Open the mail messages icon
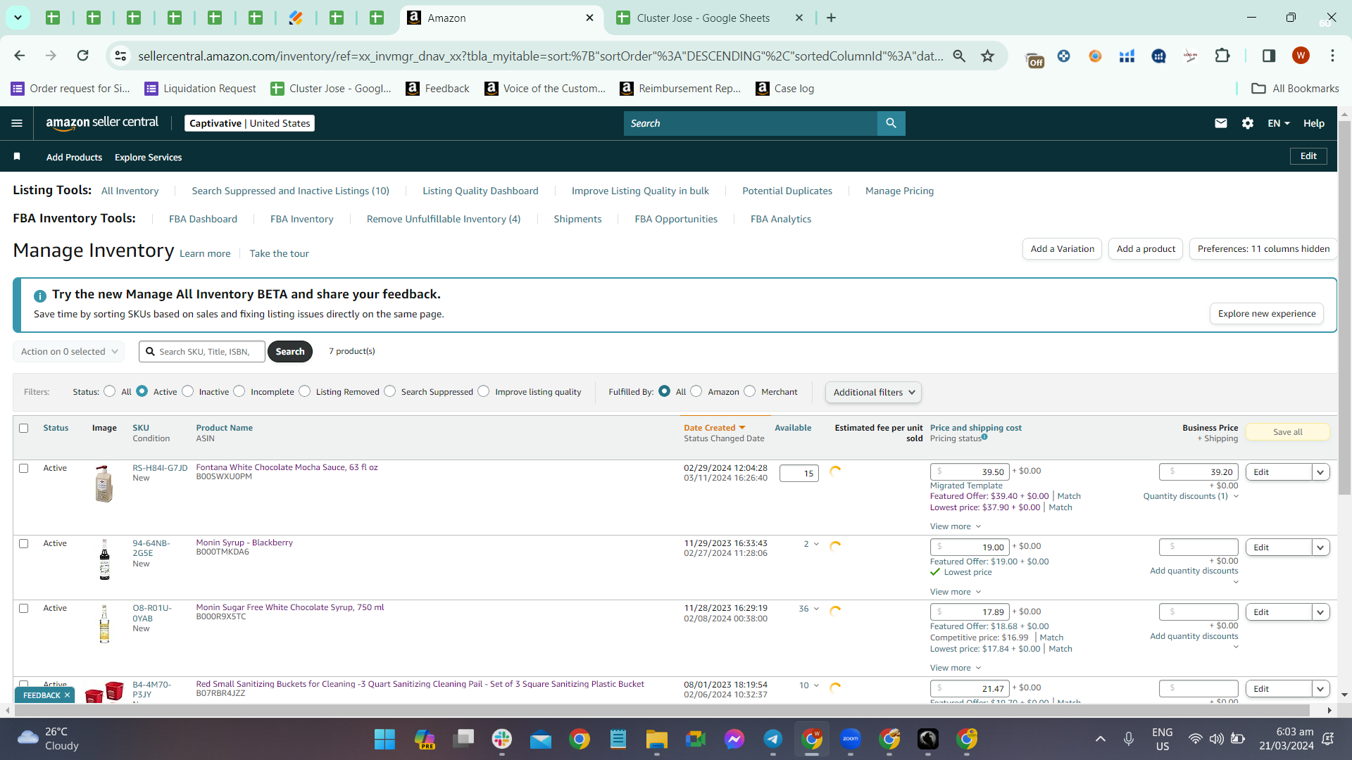Image resolution: width=1352 pixels, height=760 pixels. click(1221, 123)
